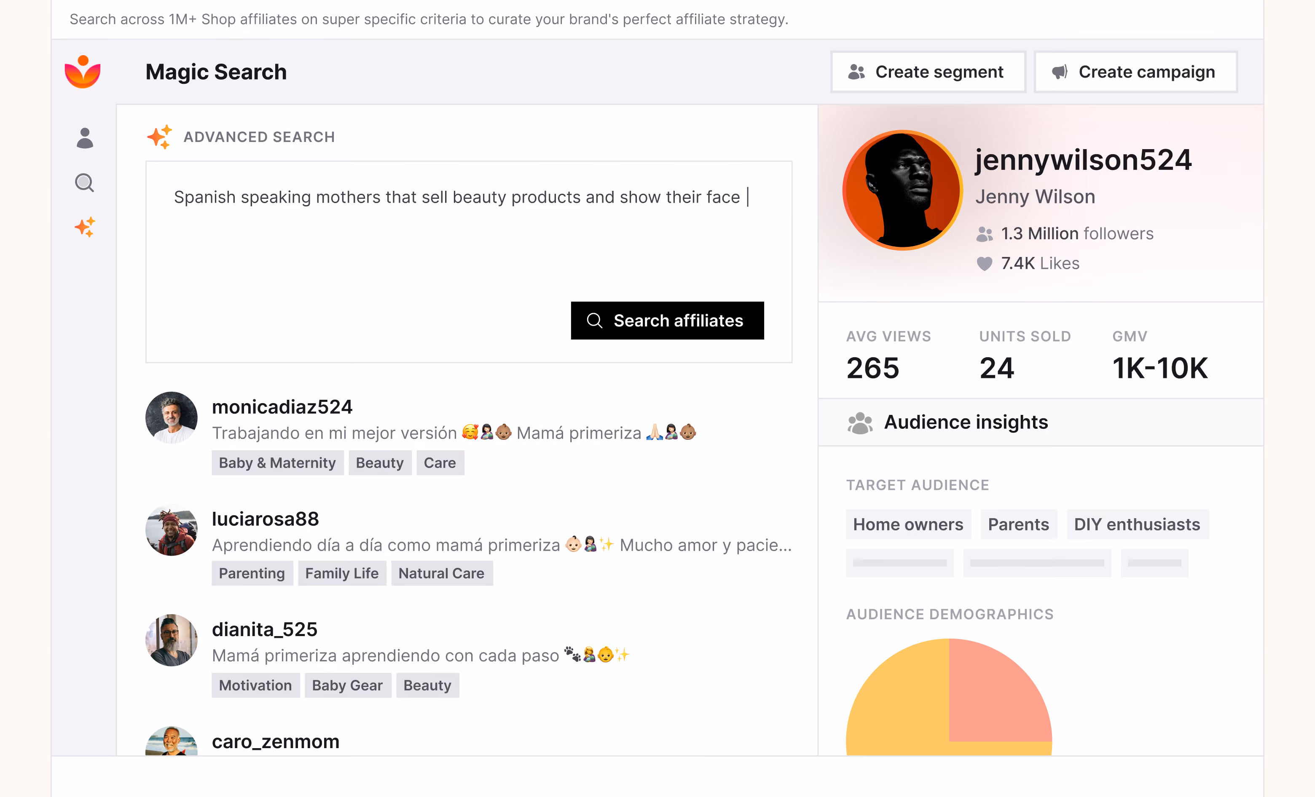
Task: Click the people icon on Create segment
Action: 856,72
